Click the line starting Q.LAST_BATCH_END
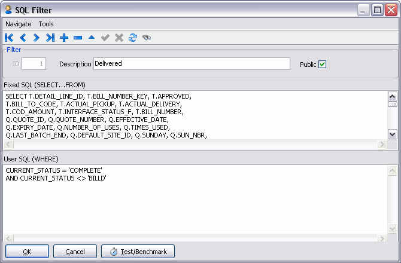 click(x=106, y=135)
